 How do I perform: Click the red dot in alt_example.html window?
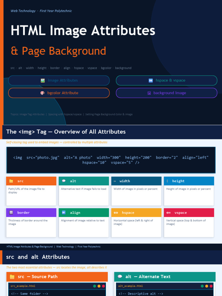tap(211, 286)
